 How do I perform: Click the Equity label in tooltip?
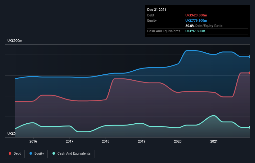coord(152,20)
